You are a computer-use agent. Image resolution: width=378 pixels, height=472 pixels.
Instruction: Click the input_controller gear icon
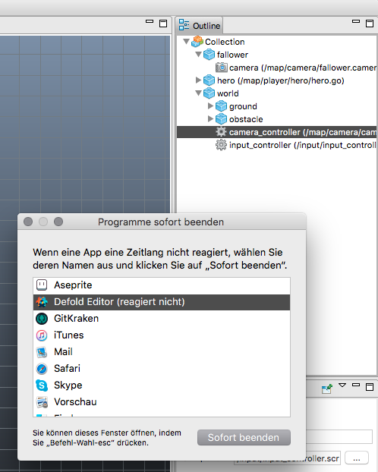(x=221, y=145)
